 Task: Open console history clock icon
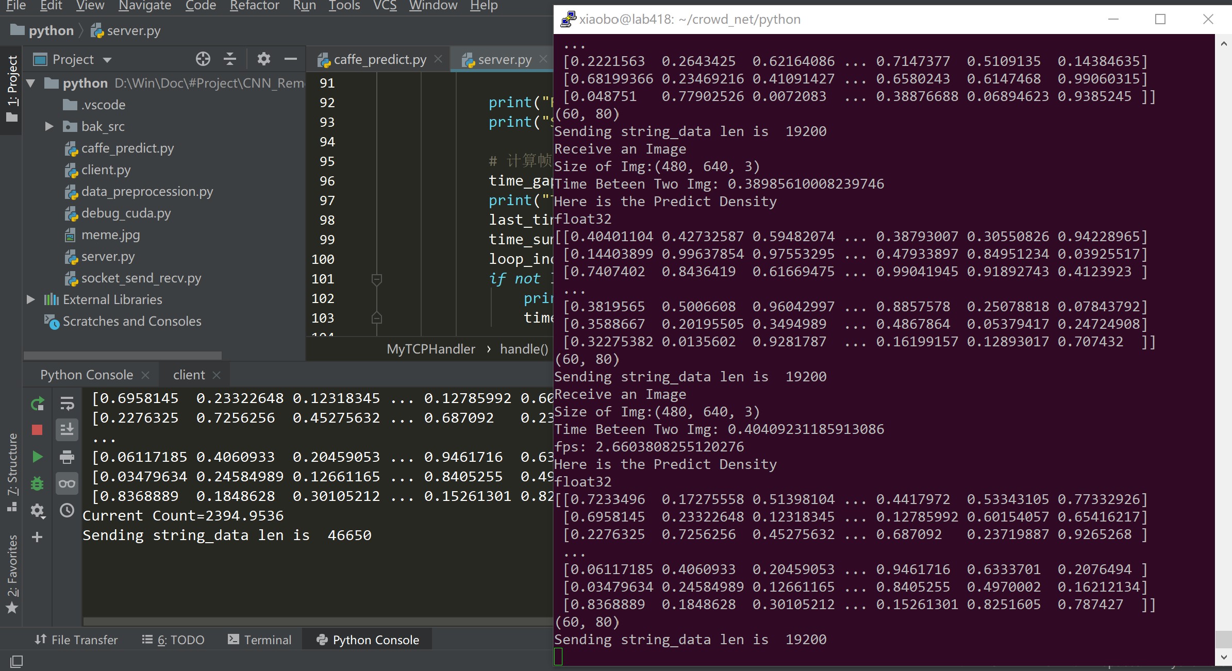pyautogui.click(x=67, y=510)
